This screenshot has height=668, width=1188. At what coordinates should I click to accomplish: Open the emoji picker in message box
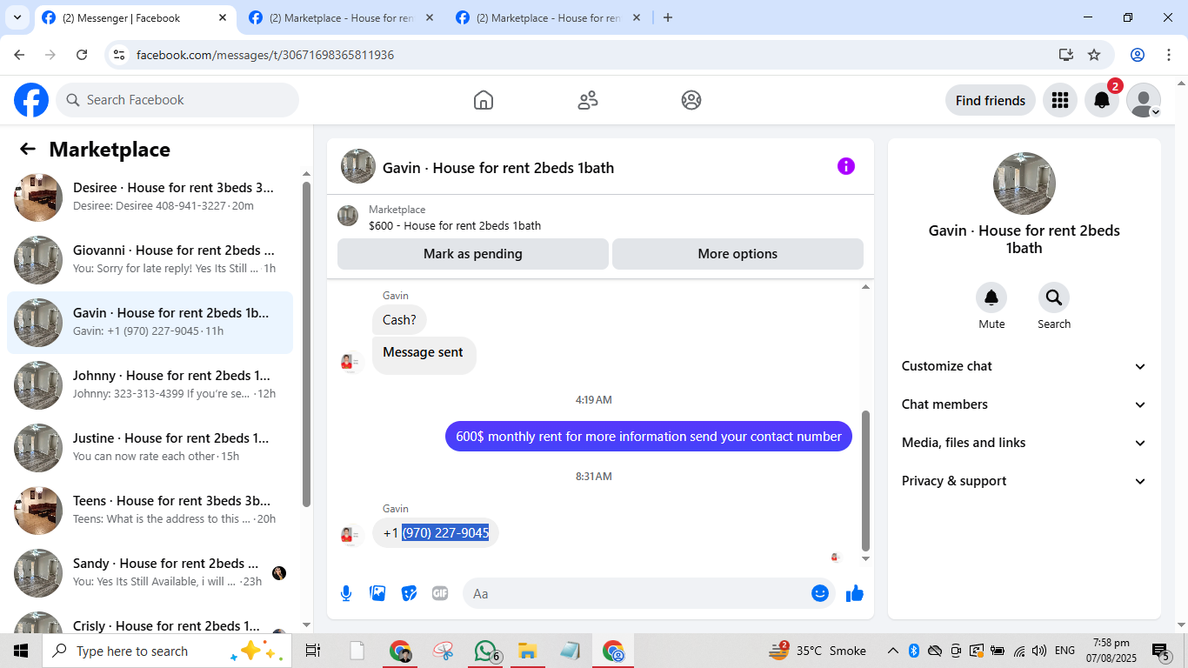click(x=820, y=593)
